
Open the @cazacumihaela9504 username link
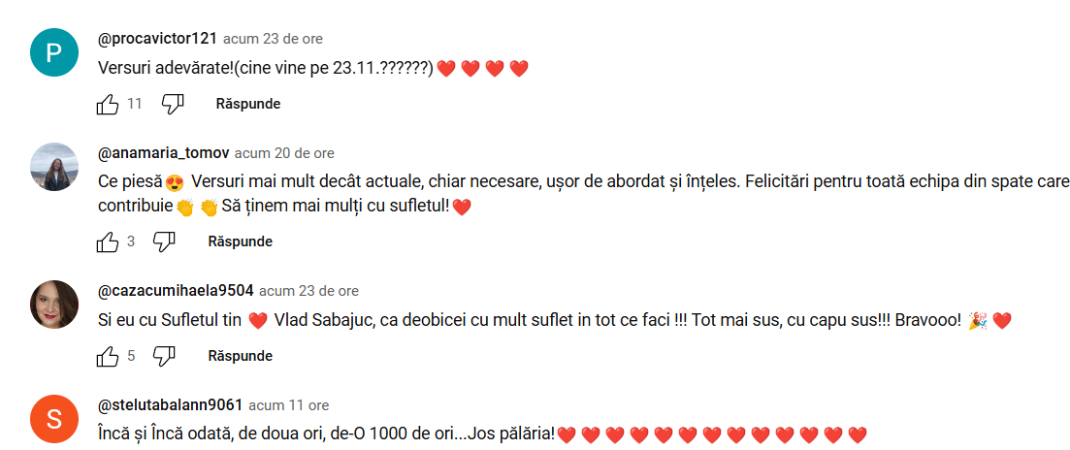click(x=176, y=290)
